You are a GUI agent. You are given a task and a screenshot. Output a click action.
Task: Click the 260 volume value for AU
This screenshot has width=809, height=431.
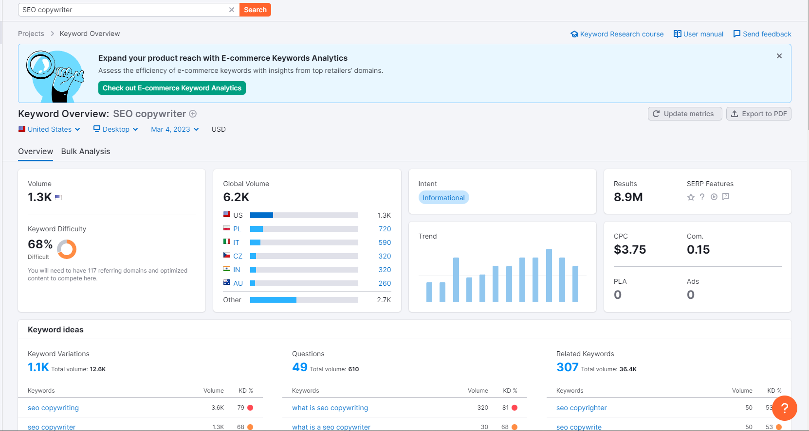[x=385, y=283]
